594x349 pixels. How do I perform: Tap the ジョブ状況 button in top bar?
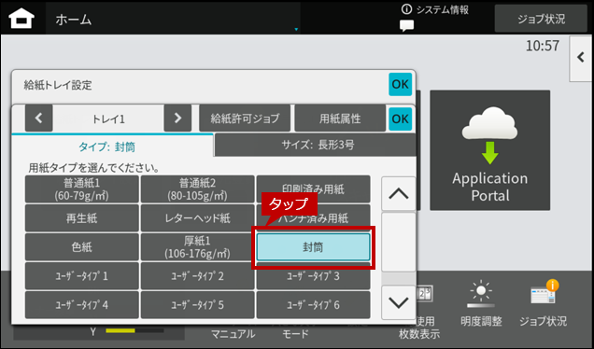coord(541,19)
